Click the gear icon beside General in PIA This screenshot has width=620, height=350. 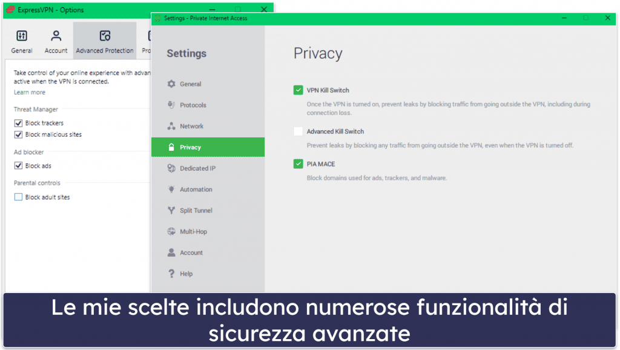click(171, 84)
